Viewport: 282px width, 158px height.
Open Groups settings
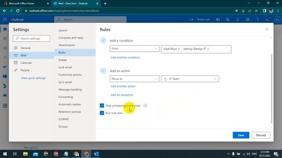coord(75,126)
